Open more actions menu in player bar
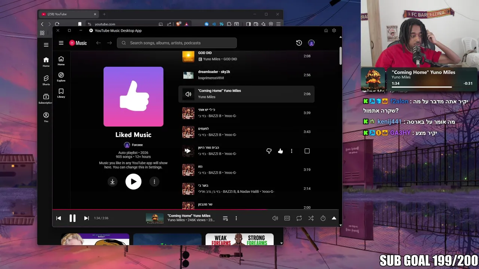479x269 pixels. pyautogui.click(x=236, y=218)
